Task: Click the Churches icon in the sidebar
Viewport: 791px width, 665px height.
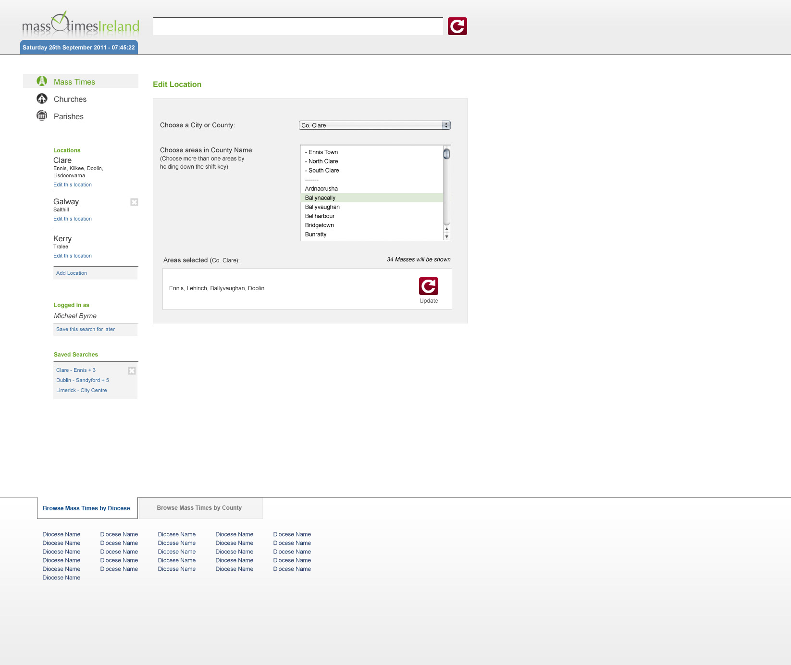Action: 42,99
